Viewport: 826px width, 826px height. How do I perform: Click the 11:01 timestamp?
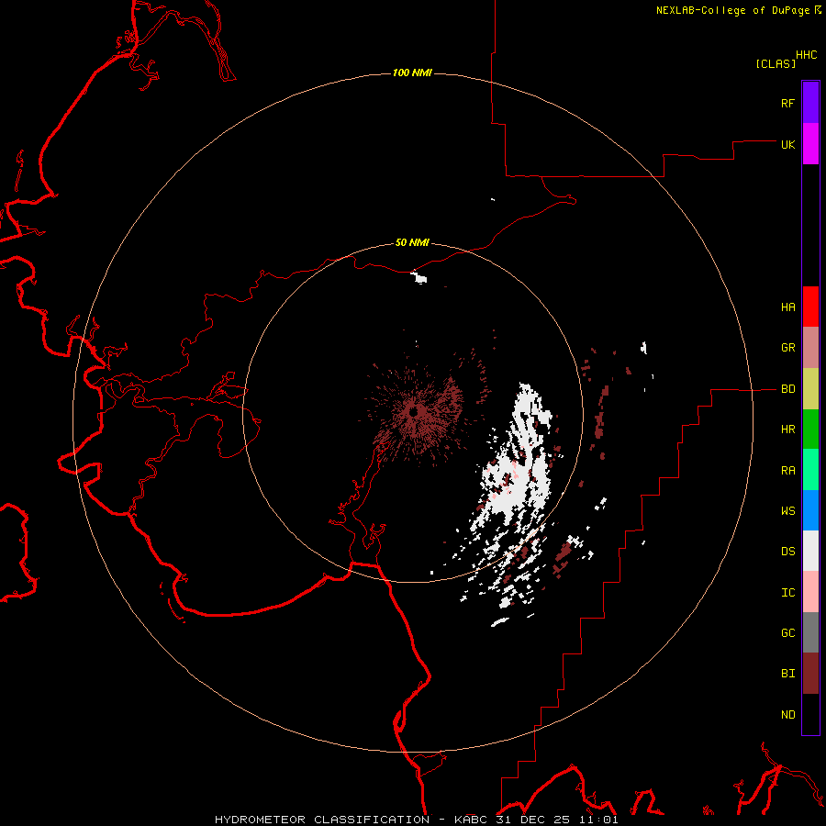click(597, 820)
